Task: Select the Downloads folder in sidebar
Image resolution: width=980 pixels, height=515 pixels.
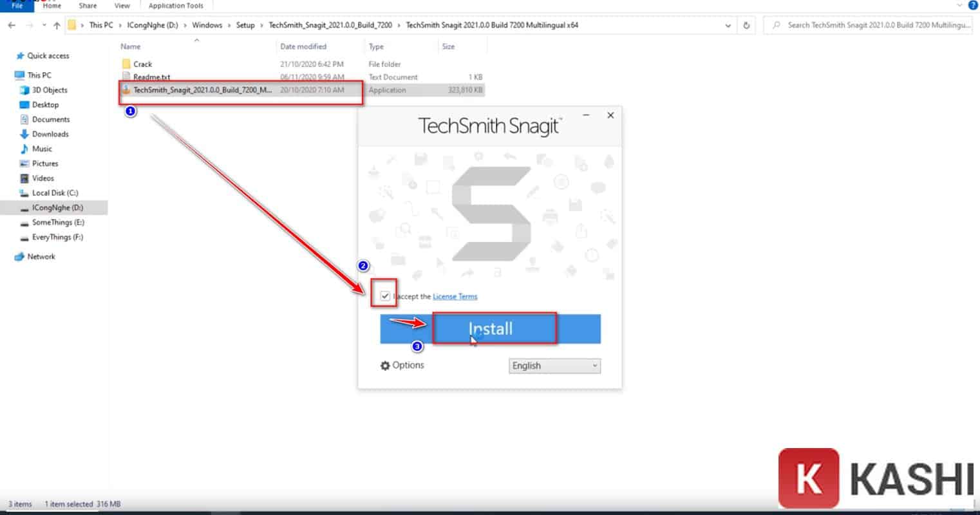Action: (50, 134)
